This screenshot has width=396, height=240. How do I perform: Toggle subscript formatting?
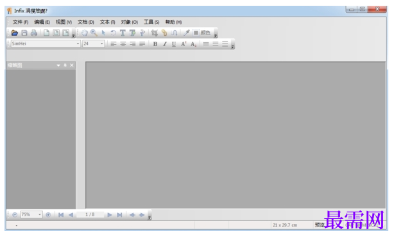193,44
